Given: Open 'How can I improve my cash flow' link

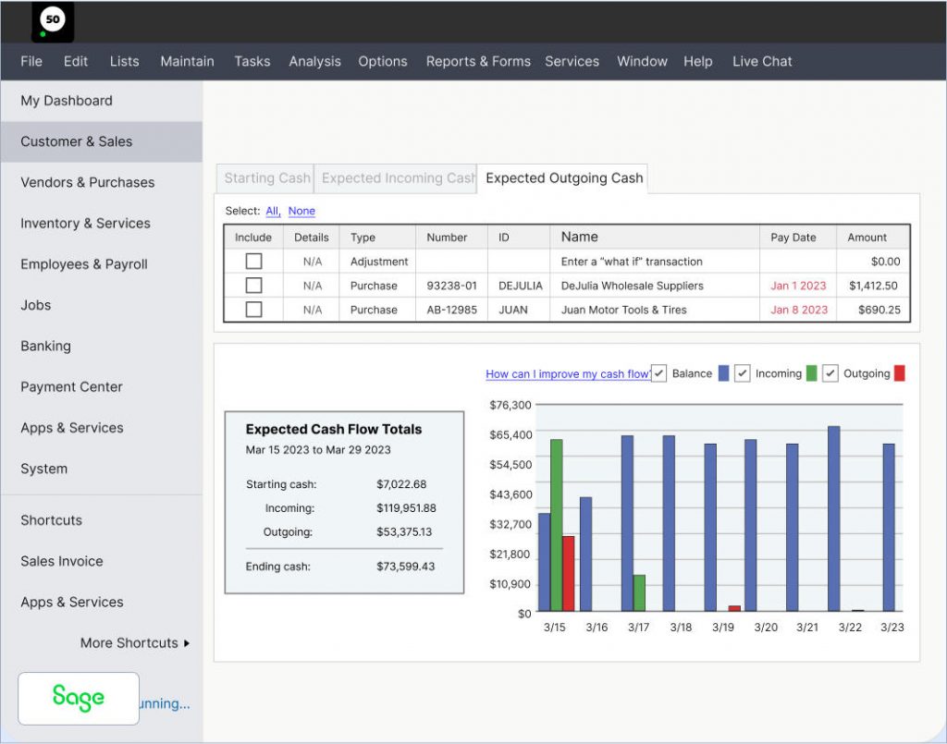Looking at the screenshot, I should [x=568, y=374].
